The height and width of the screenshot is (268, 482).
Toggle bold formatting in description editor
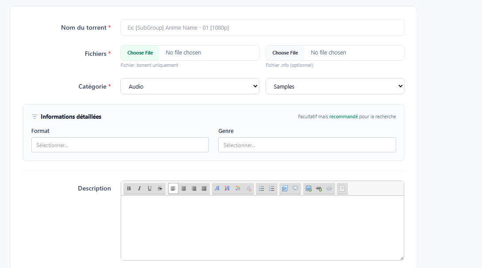coord(129,188)
